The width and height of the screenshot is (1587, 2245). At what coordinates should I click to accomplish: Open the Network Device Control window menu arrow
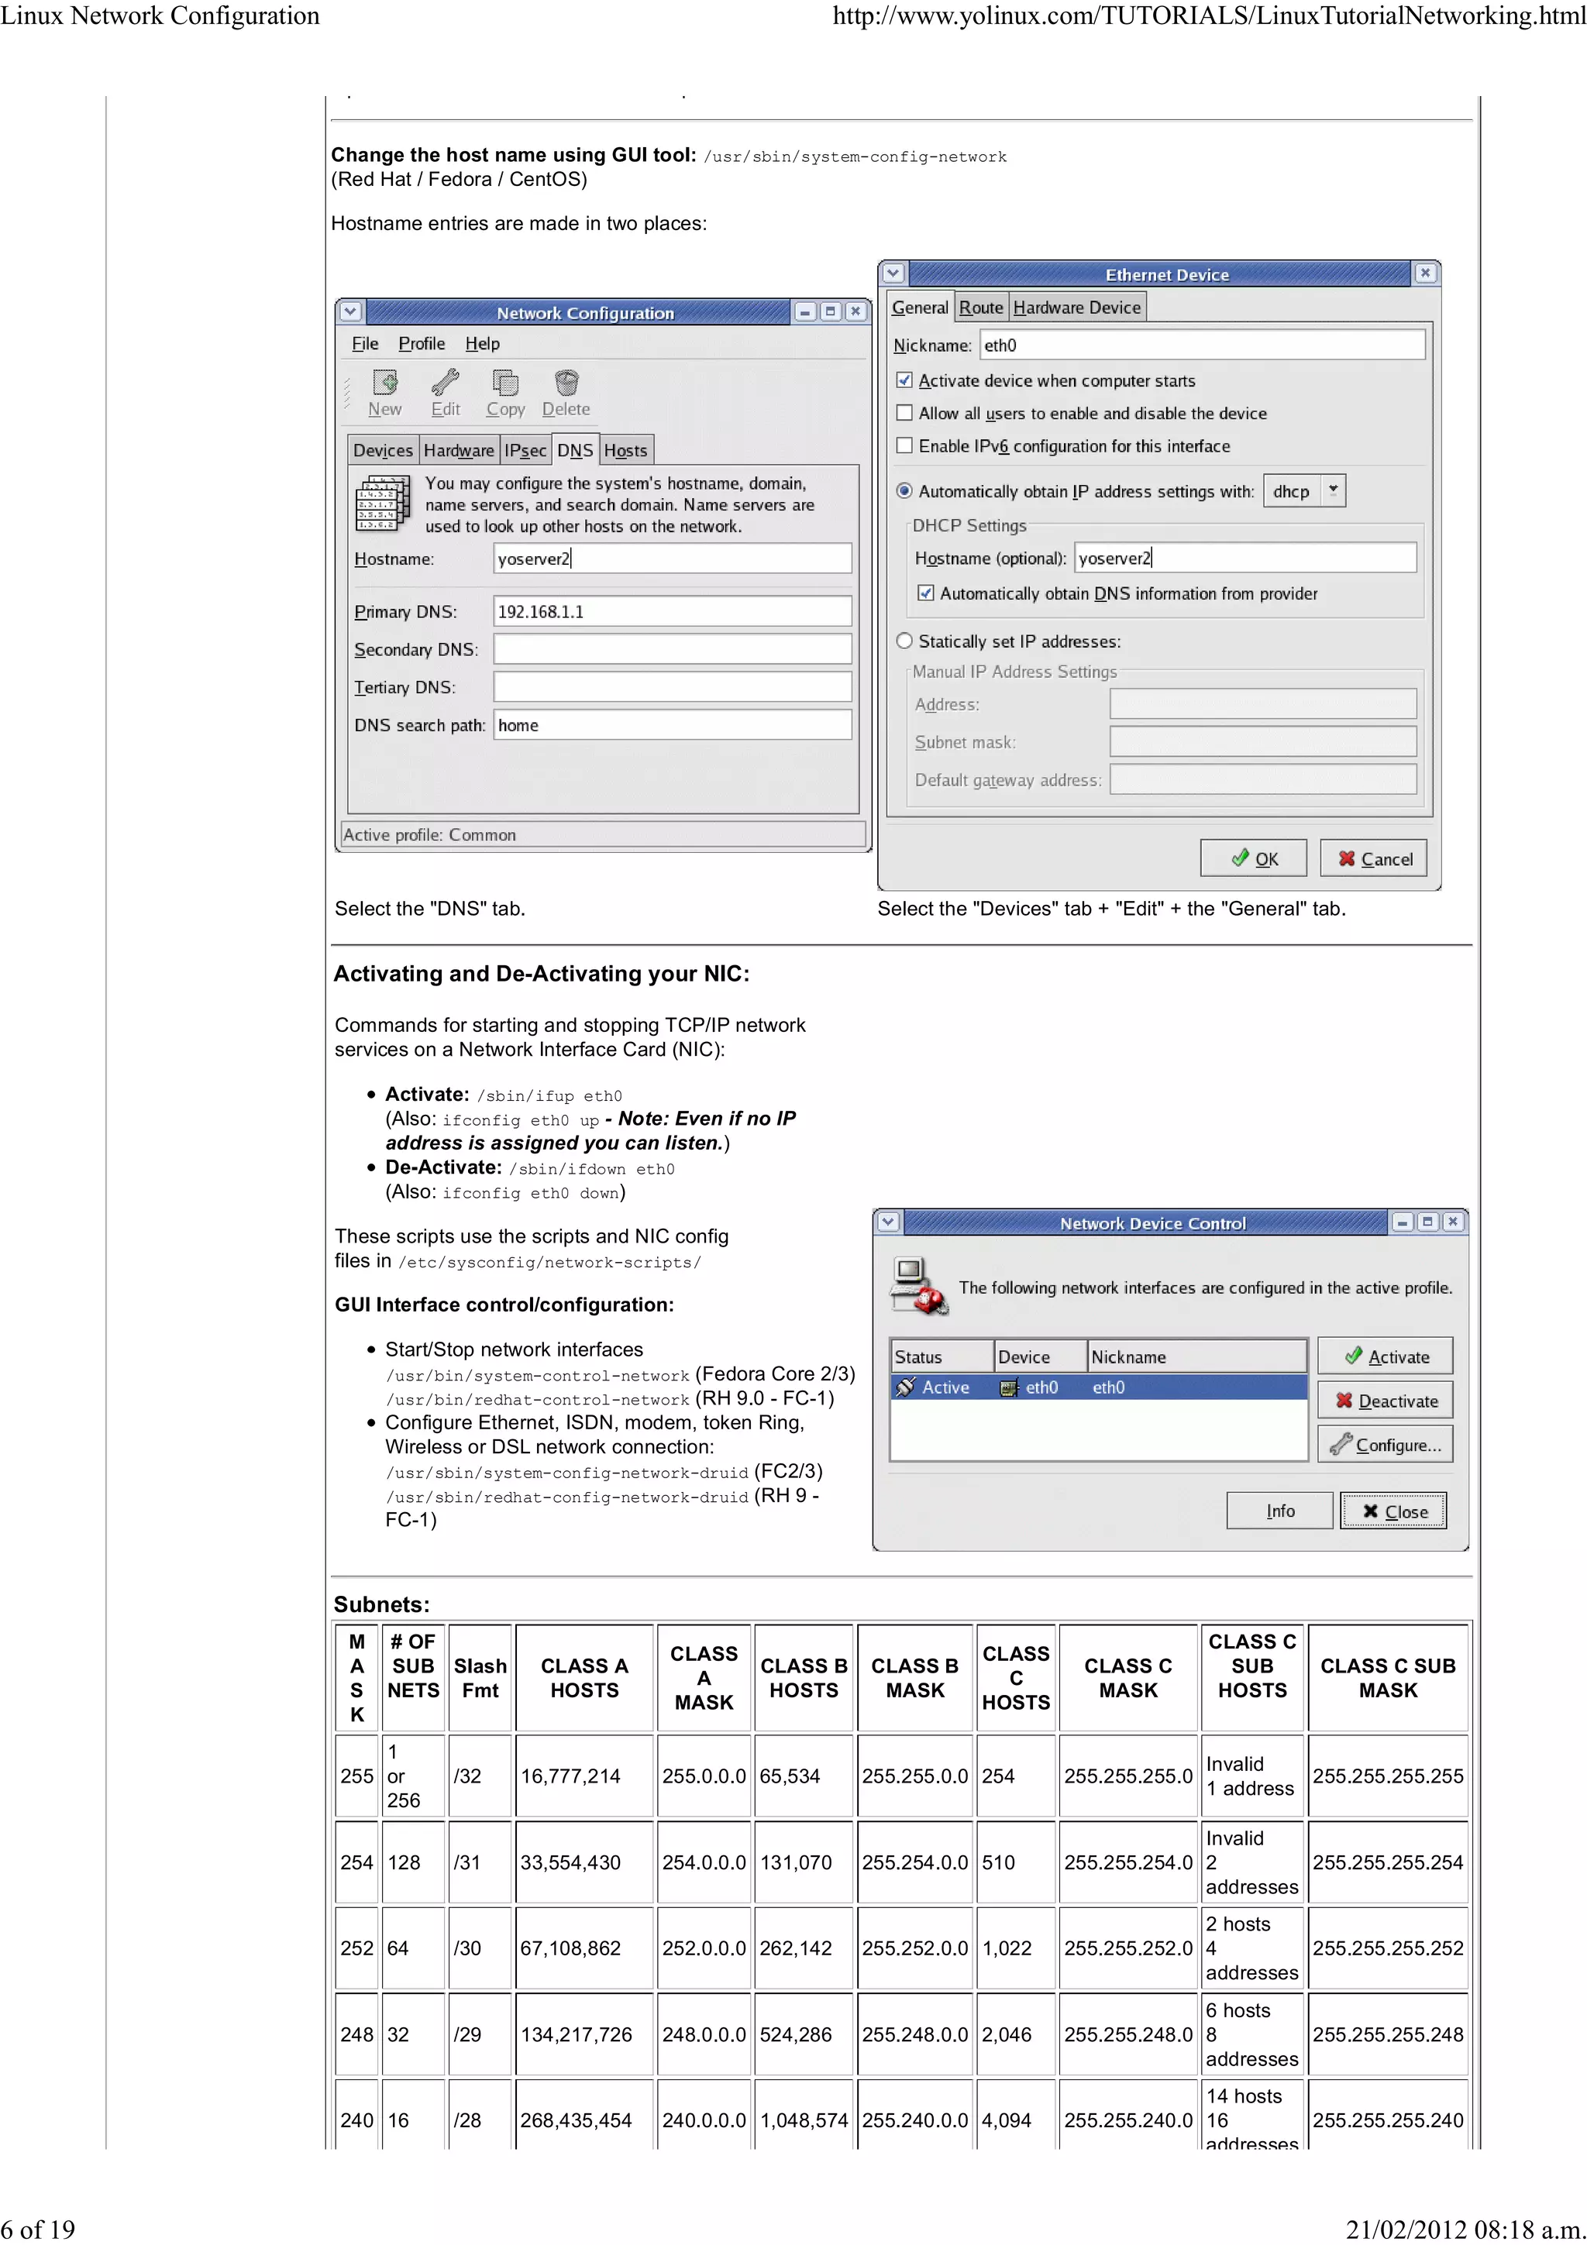tap(888, 1222)
